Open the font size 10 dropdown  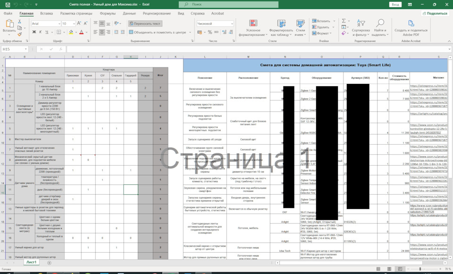click(74, 24)
